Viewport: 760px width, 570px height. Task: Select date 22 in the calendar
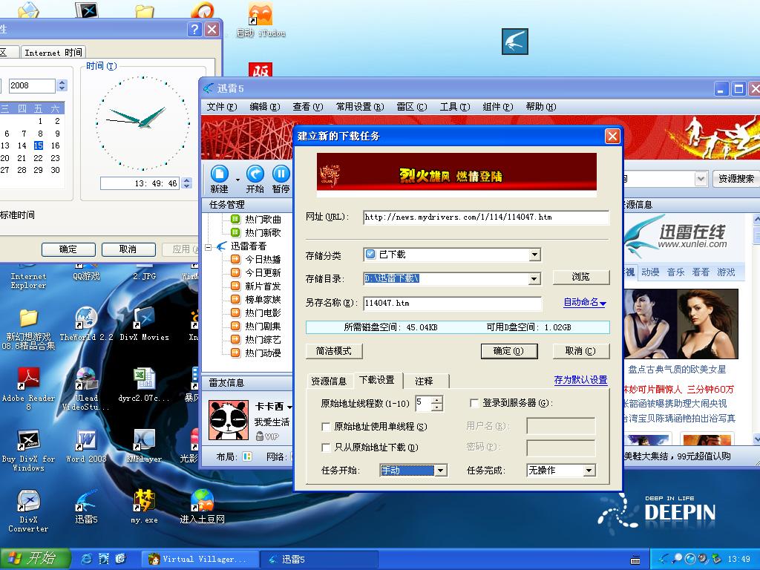click(39, 158)
